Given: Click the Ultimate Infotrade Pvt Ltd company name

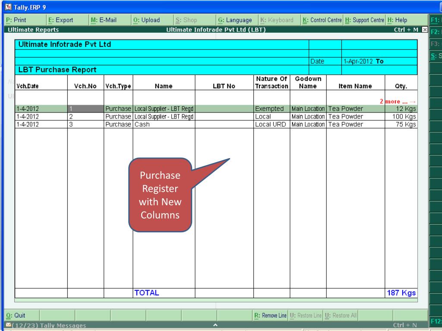Looking at the screenshot, I should point(65,44).
